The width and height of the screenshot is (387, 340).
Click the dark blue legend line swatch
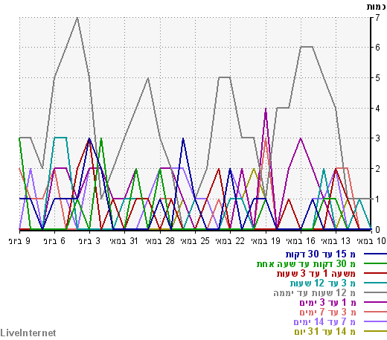[375, 254]
